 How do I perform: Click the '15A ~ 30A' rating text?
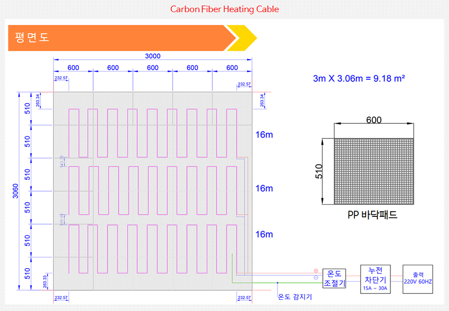[375, 288]
